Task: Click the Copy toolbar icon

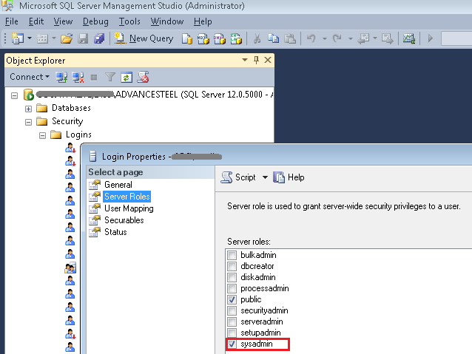Action: [273, 38]
